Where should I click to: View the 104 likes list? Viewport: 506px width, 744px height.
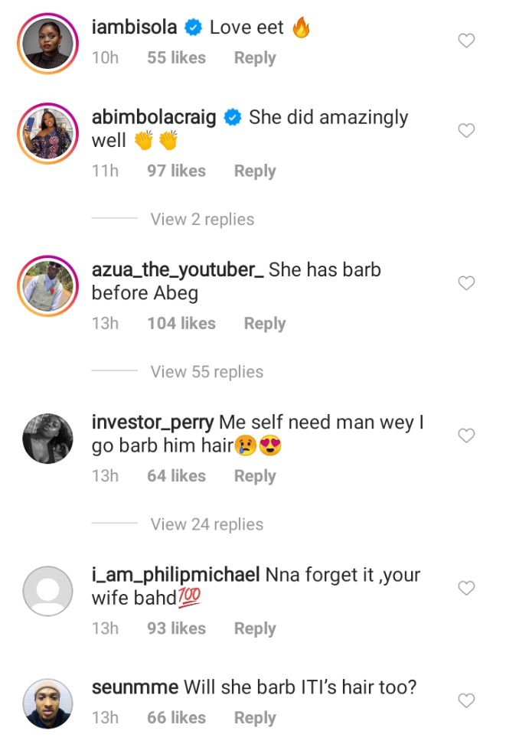(181, 324)
